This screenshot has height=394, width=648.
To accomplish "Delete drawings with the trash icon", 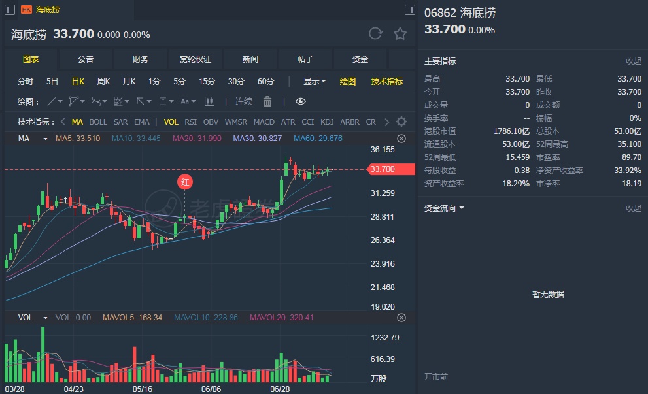I will pyautogui.click(x=267, y=101).
